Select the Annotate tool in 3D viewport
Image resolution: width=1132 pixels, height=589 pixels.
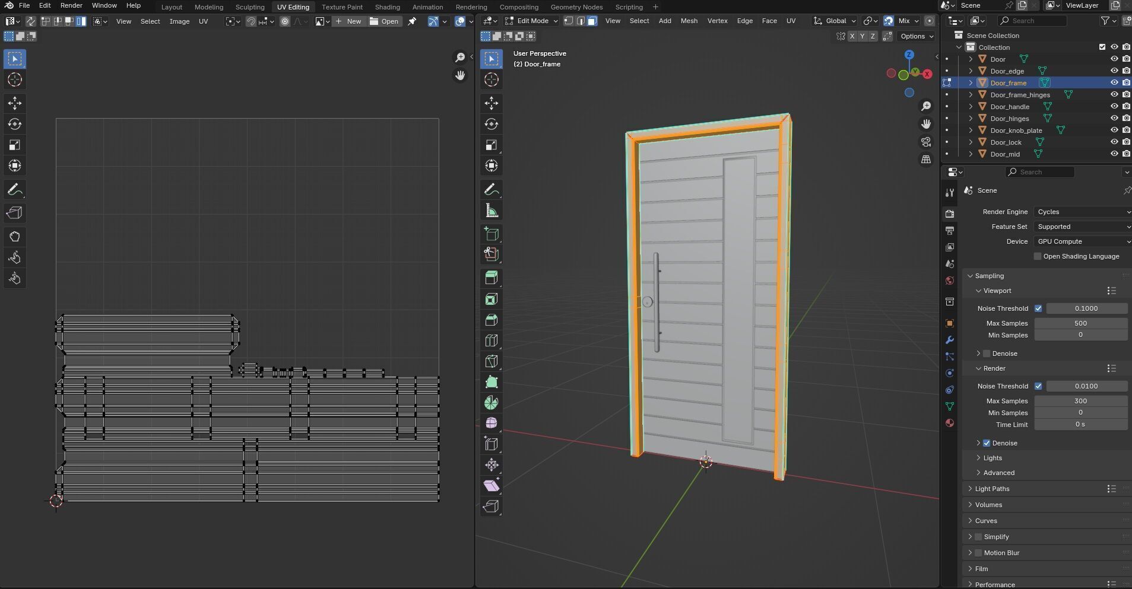[x=491, y=189]
